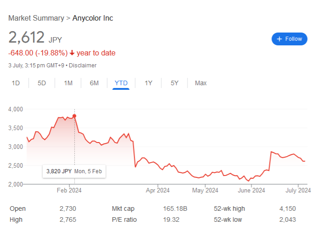Click the Apr 2024 axis label

(x=158, y=191)
